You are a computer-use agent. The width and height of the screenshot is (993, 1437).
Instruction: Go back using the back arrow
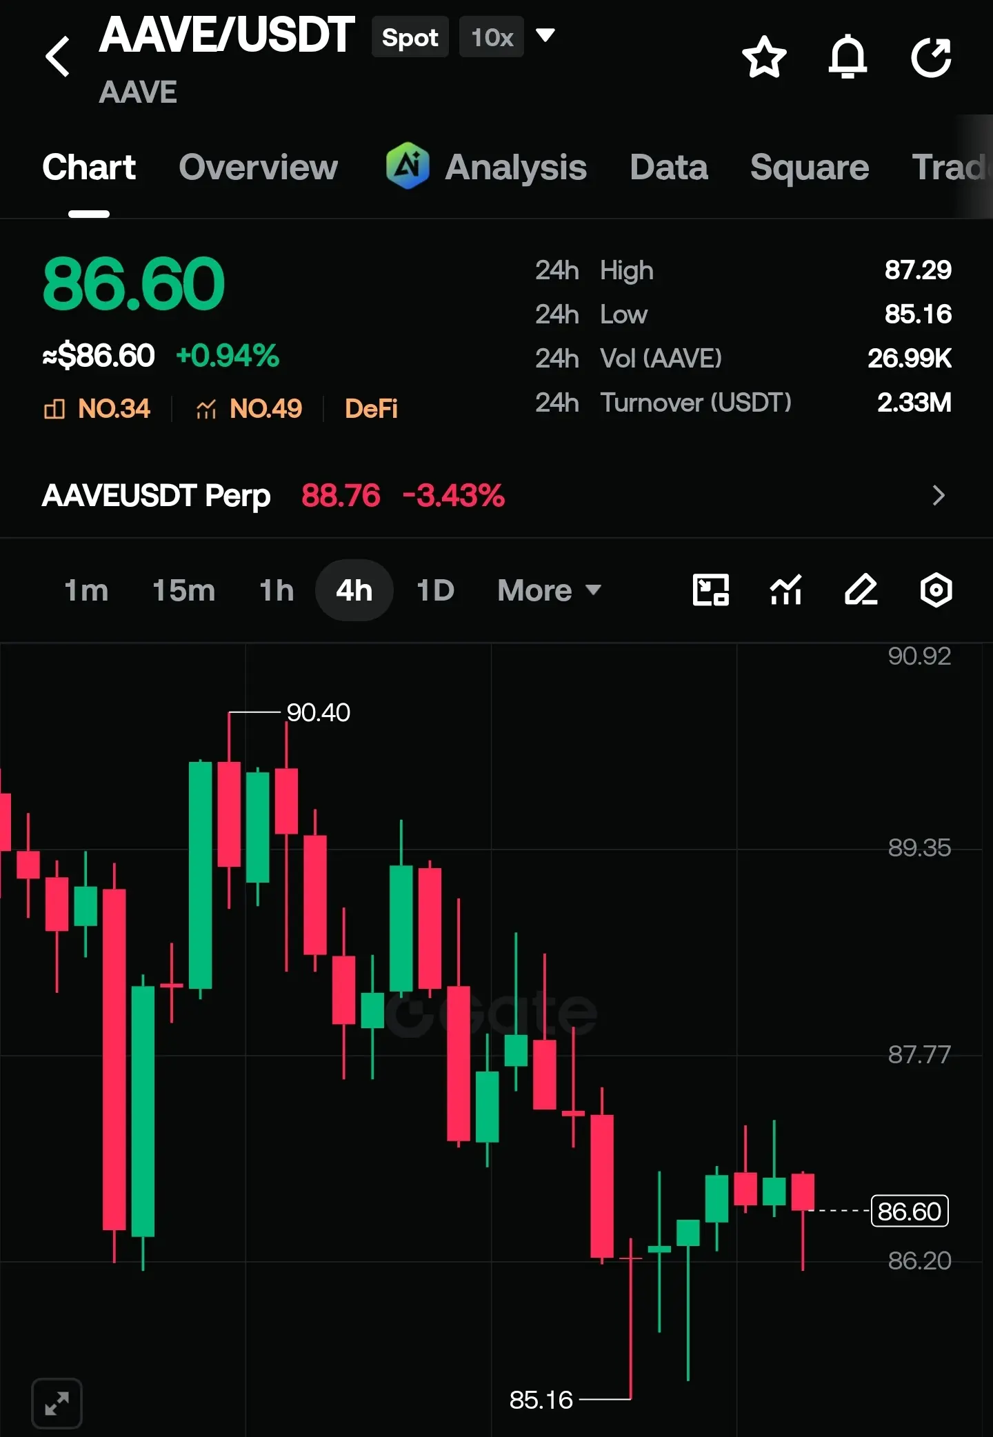pyautogui.click(x=58, y=57)
